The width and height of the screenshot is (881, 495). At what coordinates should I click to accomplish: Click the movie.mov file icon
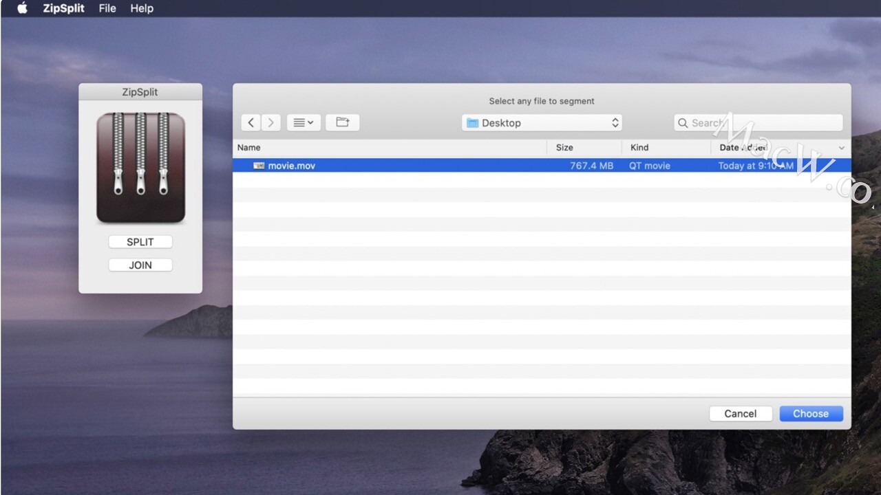point(259,166)
